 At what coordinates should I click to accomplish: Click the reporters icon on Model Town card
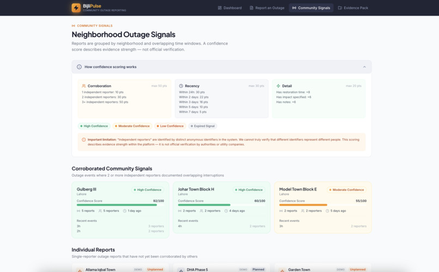(303, 211)
